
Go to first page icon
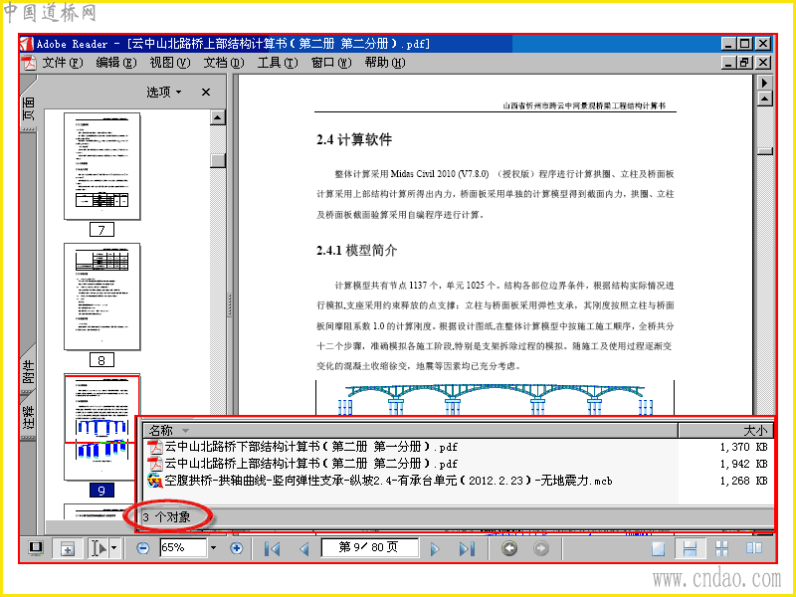[272, 549]
